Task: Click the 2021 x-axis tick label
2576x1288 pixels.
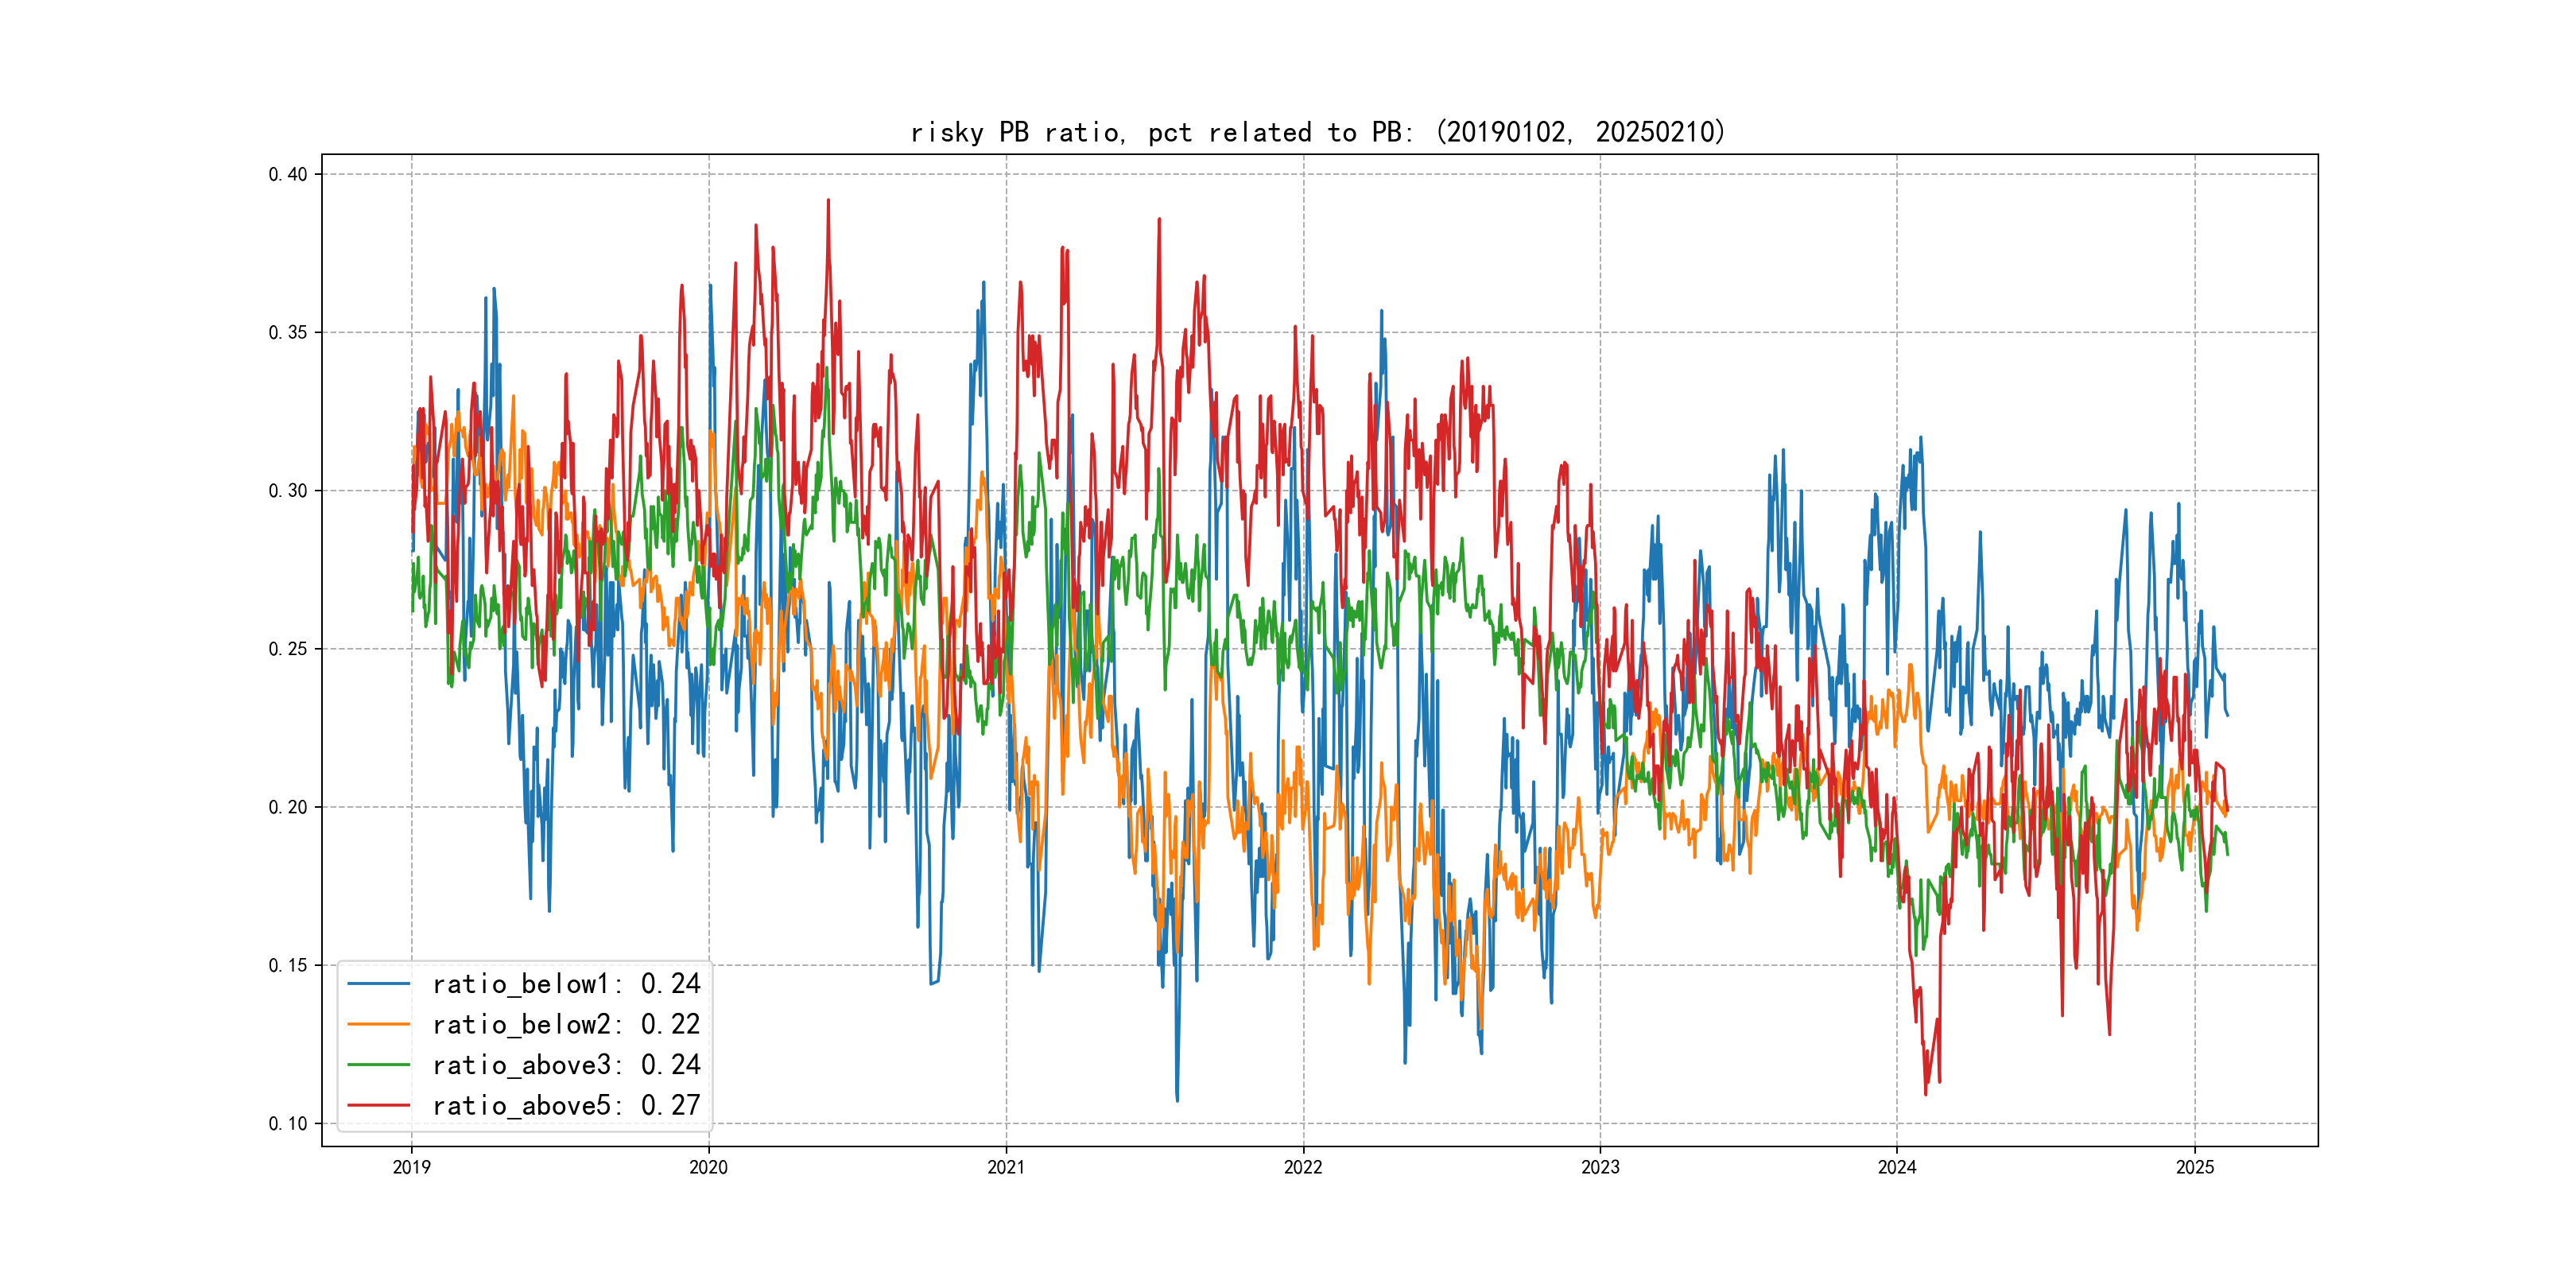Action: (1006, 1167)
